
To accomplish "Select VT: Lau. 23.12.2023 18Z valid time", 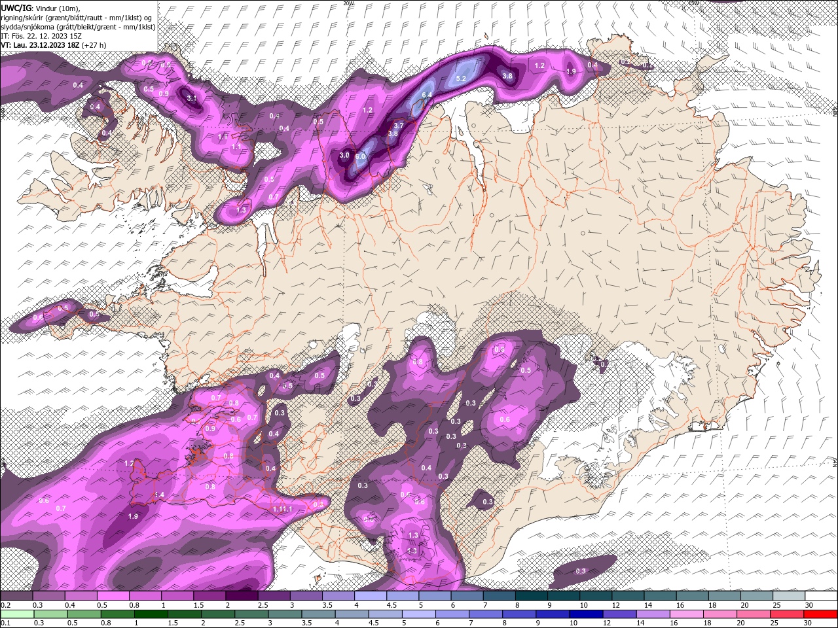I will 39,45.
